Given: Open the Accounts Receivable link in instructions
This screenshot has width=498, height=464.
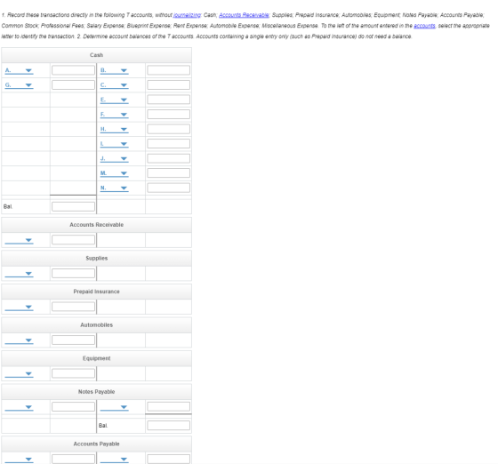Looking at the screenshot, I should click(x=244, y=15).
